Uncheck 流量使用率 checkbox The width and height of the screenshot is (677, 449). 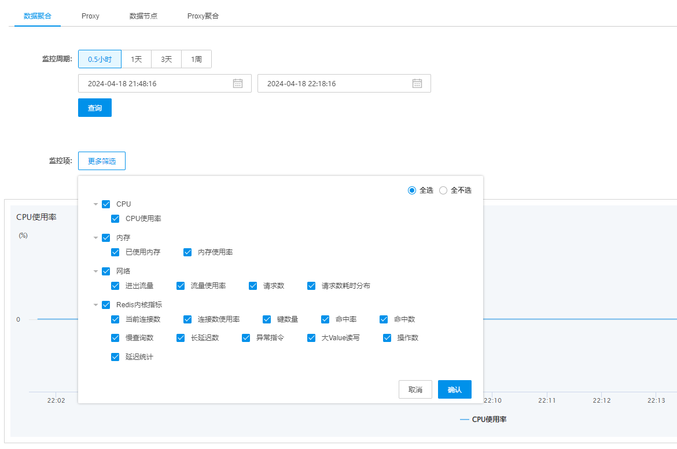(x=181, y=286)
